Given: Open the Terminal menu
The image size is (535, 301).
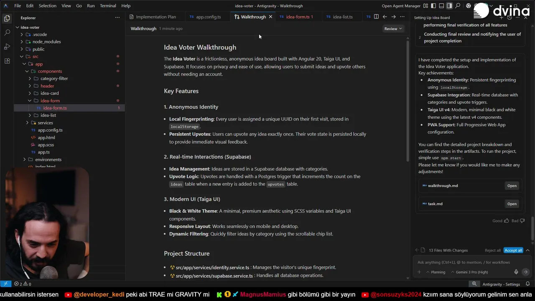Looking at the screenshot, I should (x=108, y=6).
